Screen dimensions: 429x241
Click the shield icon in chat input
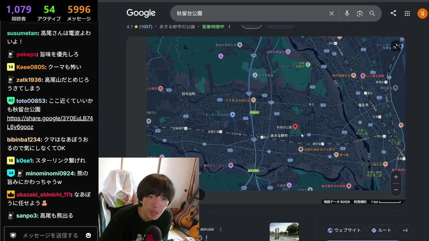13,235
